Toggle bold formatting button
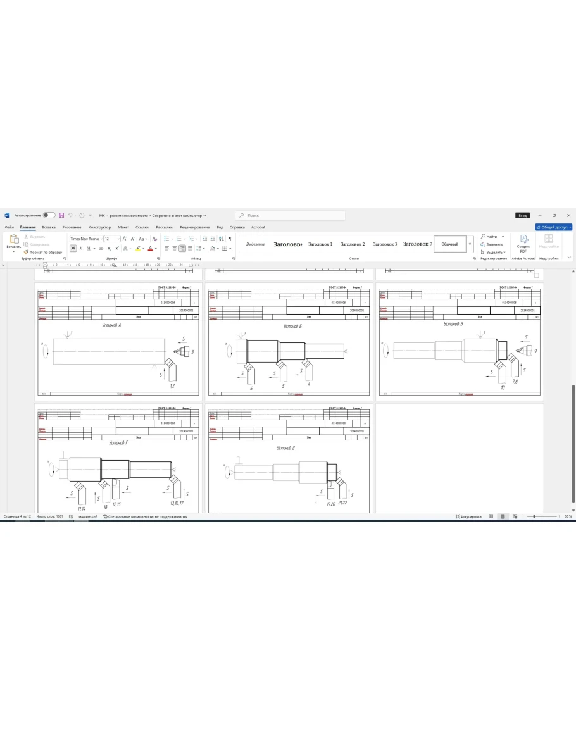 click(x=73, y=249)
